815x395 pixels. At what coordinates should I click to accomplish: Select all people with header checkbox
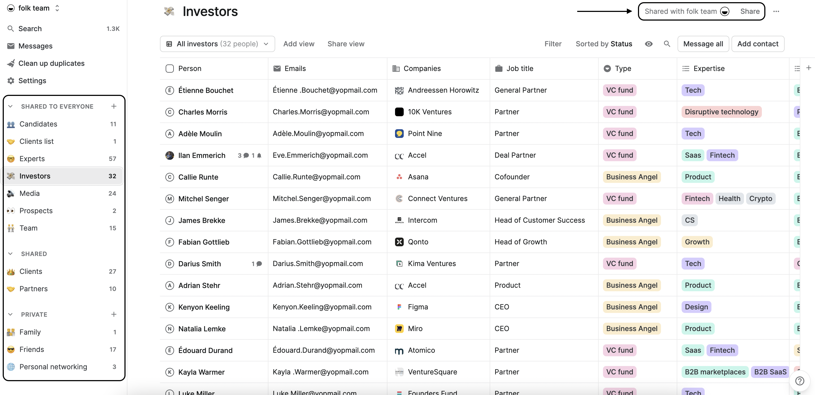(x=169, y=68)
